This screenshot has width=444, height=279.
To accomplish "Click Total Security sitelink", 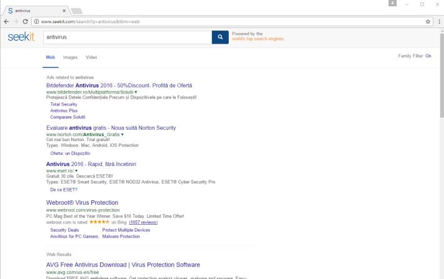I will (64, 104).
